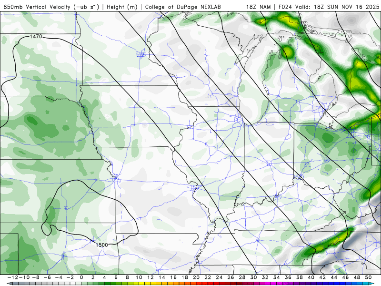
Task: Click the "College of DuPage NEXLAB" text
Action: tap(183, 7)
